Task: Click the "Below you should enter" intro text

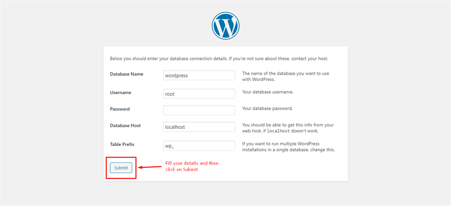Action: (x=219, y=59)
